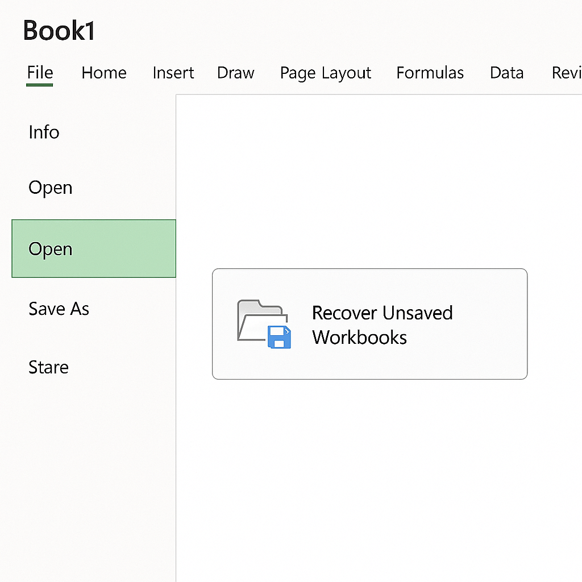Click the Recover Unsaved Workbooks button
The image size is (582, 582).
369,324
